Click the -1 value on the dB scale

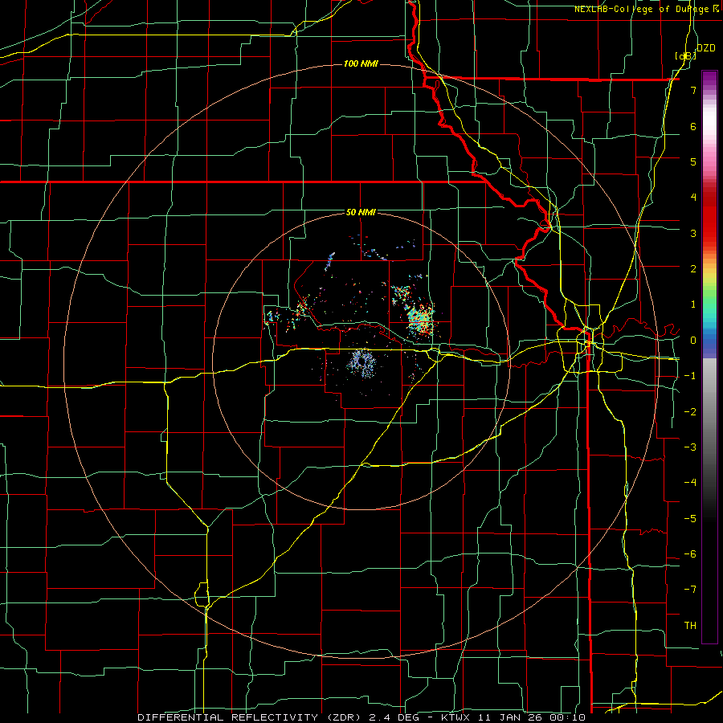click(690, 376)
